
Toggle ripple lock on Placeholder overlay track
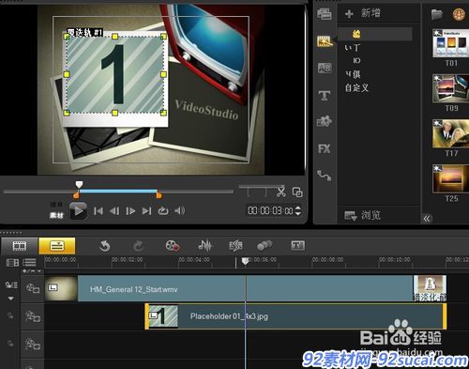[10, 315]
